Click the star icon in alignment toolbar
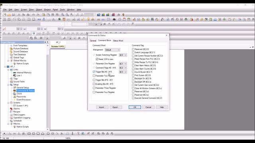Viewport: 255px width, 143px height. point(33,33)
